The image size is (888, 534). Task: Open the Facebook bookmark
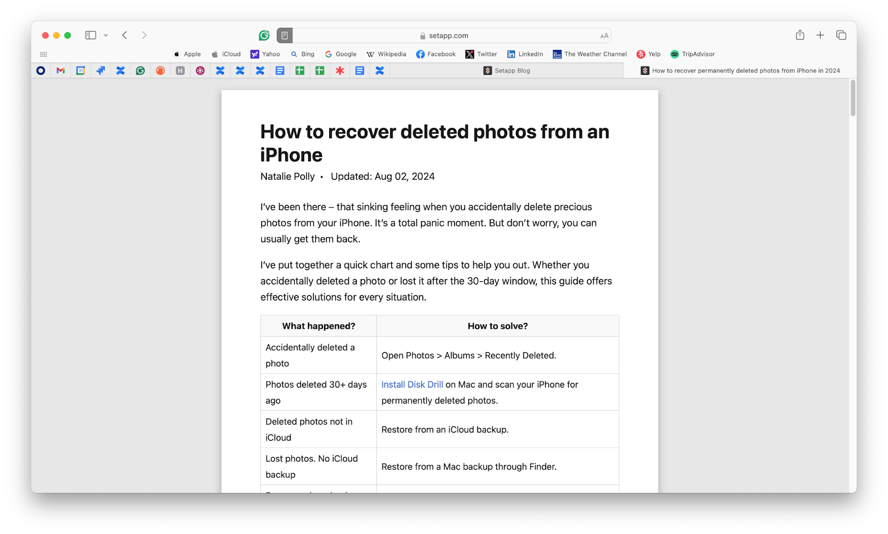click(436, 54)
